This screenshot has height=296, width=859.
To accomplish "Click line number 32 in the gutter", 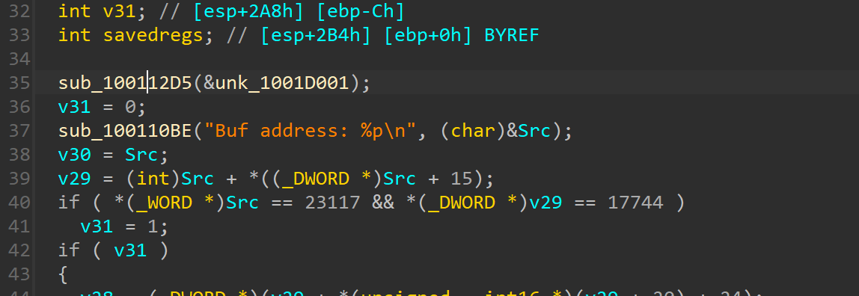I will (19, 11).
